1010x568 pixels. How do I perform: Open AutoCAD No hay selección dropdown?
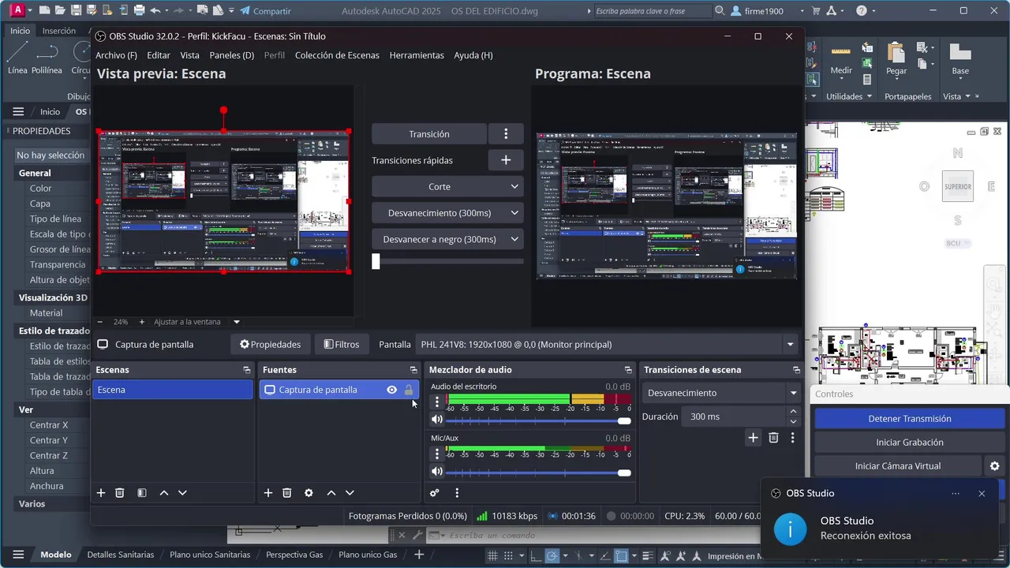click(x=50, y=155)
